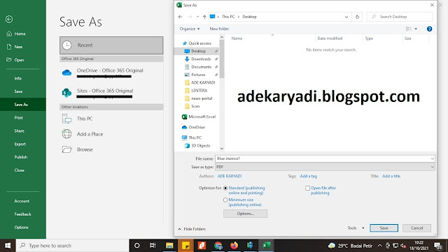Select Quick access in tree
Image resolution: width=448 pixels, height=252 pixels.
197,43
